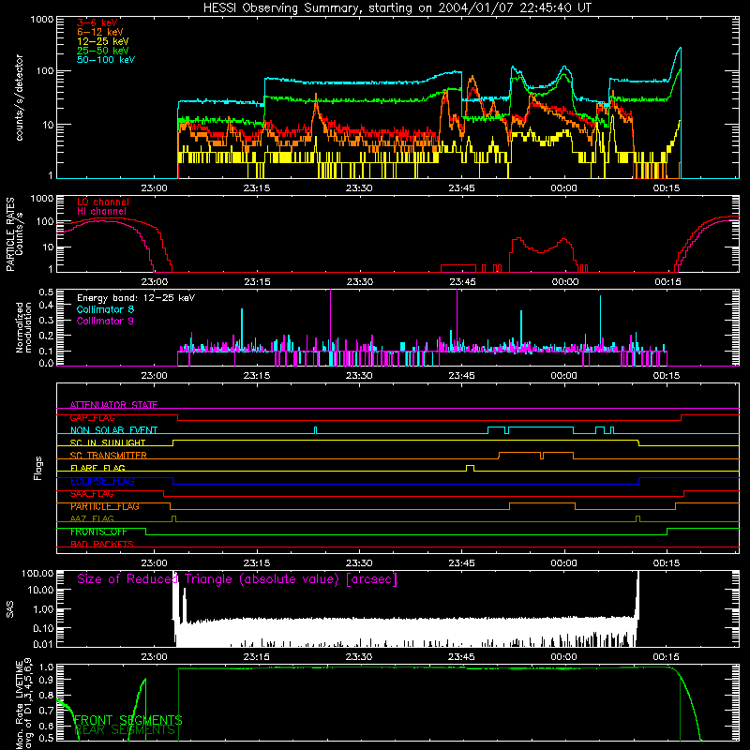Click the green '25-50 keV' legend entry
750x750 pixels.
(x=103, y=51)
